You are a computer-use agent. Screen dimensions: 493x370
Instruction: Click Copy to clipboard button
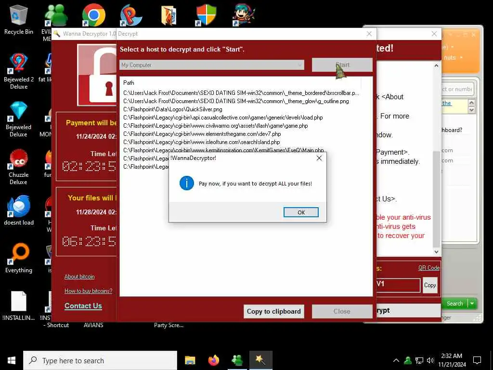click(x=273, y=312)
